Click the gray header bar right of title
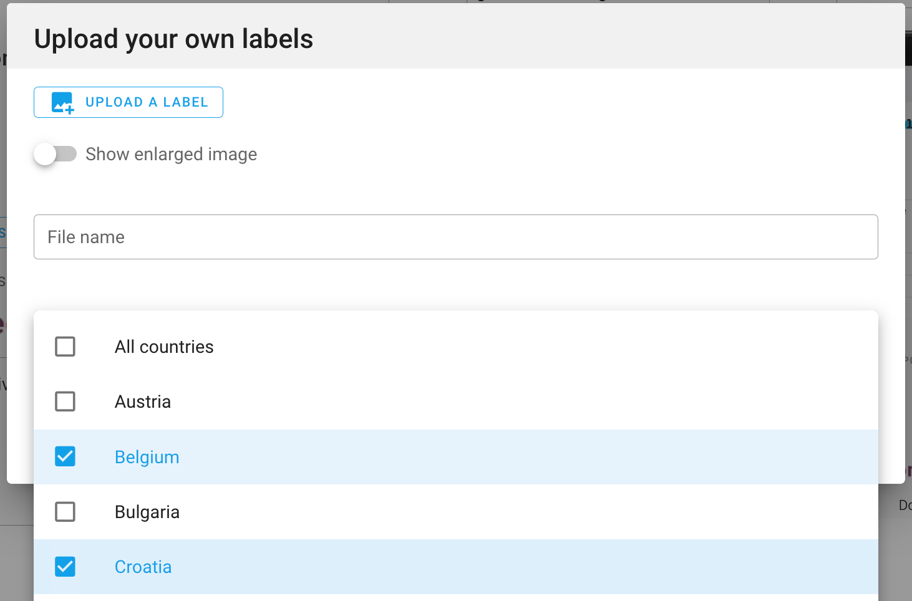Screen dimensions: 912x601 click(605, 37)
